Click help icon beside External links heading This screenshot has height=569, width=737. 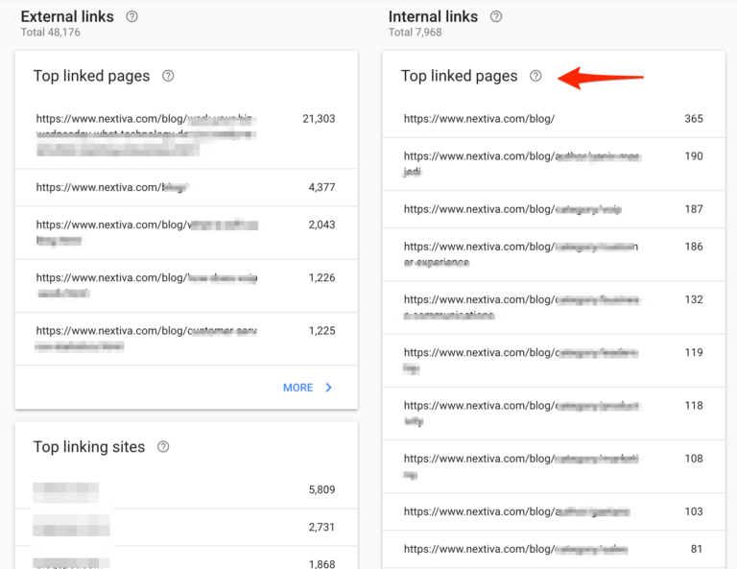(x=132, y=16)
